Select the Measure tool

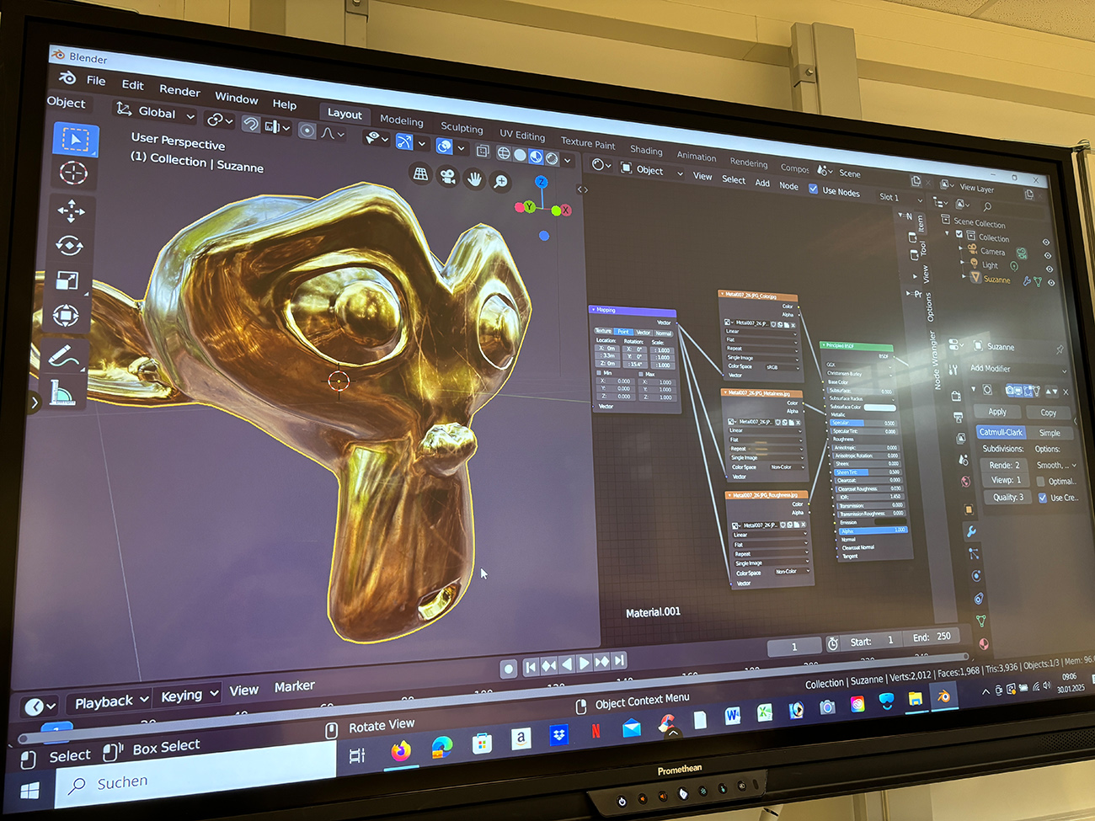[x=61, y=392]
